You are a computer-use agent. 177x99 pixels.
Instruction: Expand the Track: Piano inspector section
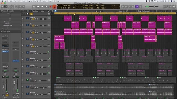2,31
